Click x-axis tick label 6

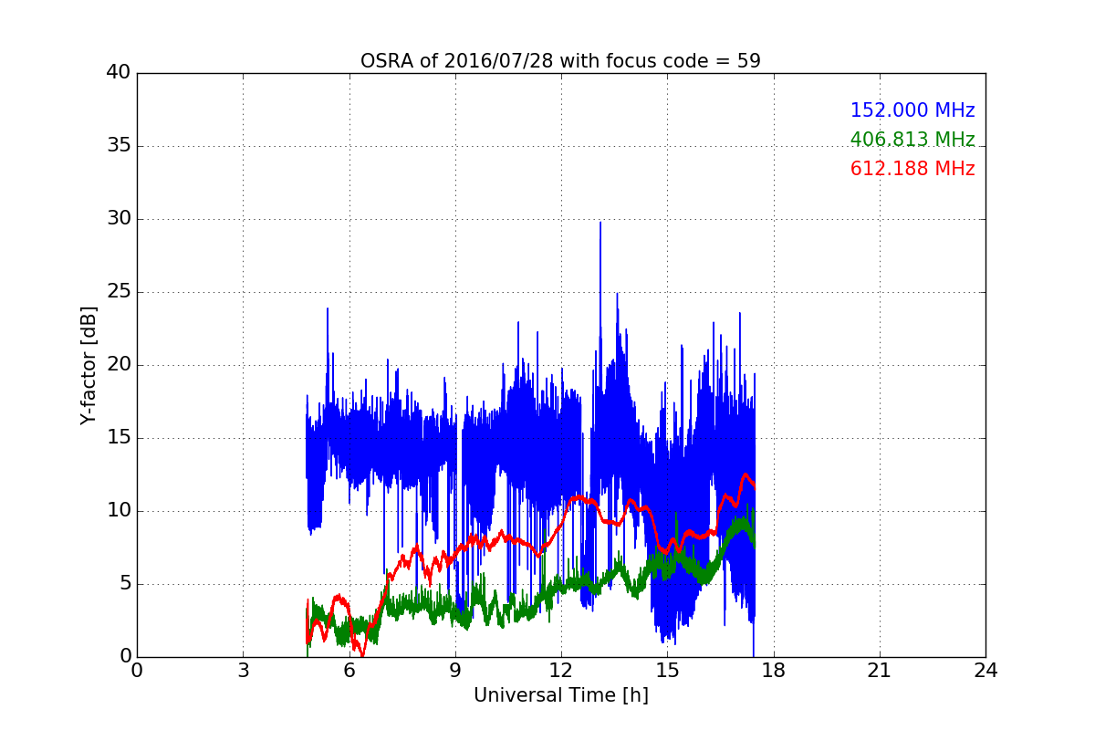349,670
